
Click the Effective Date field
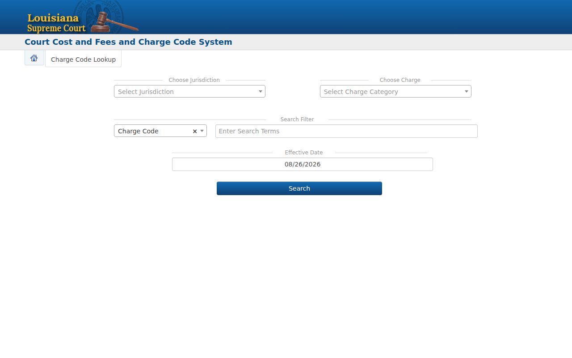coord(303,164)
